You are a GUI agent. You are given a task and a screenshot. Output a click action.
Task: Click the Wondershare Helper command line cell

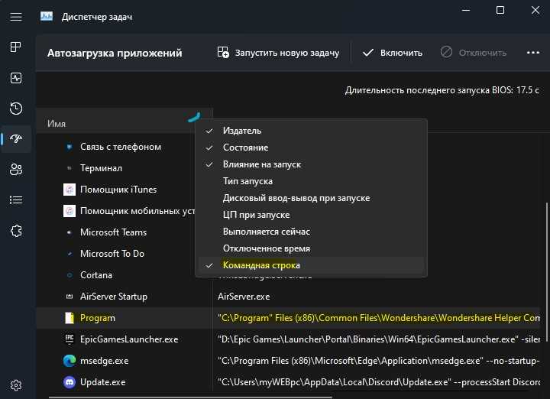378,318
